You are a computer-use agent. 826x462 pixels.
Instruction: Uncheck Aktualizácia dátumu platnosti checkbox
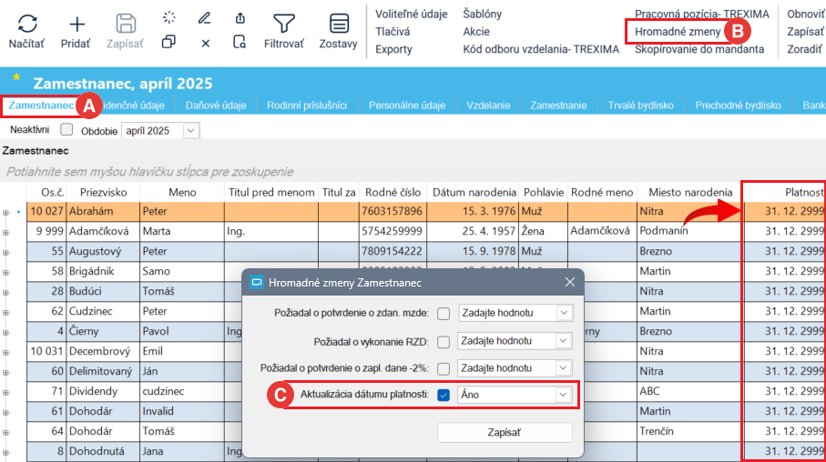(444, 395)
